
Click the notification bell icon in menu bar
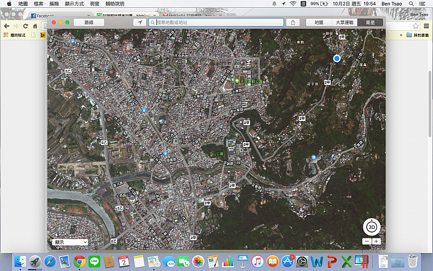[274, 4]
